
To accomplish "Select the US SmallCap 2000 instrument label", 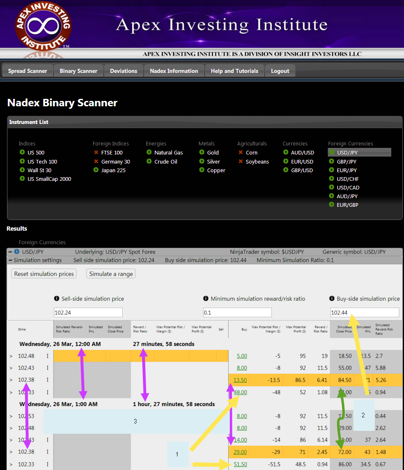I will [x=49, y=179].
